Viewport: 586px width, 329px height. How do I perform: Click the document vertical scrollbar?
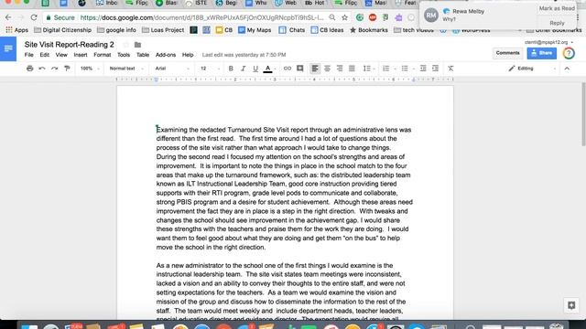pos(583,114)
